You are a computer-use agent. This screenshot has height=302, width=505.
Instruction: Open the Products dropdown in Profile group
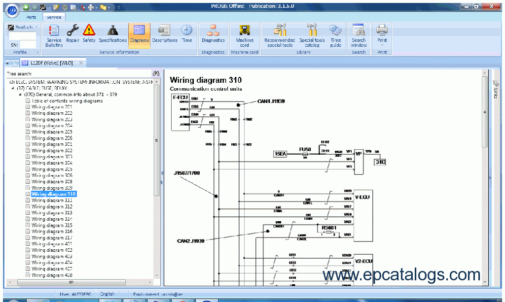[22, 27]
